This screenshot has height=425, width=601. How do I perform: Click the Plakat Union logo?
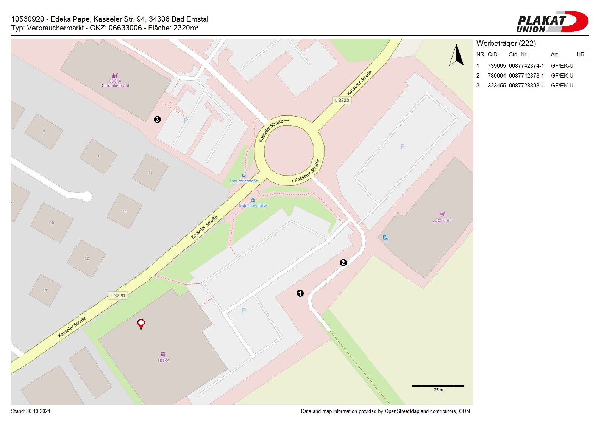pos(552,22)
